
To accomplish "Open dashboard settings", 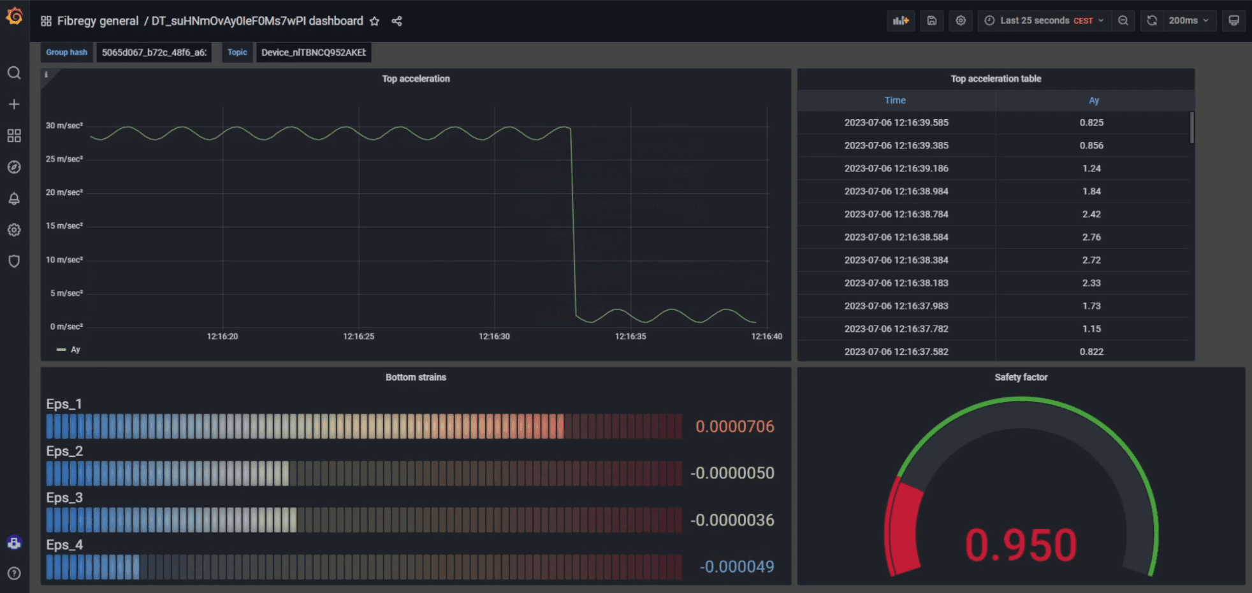I will coord(961,20).
